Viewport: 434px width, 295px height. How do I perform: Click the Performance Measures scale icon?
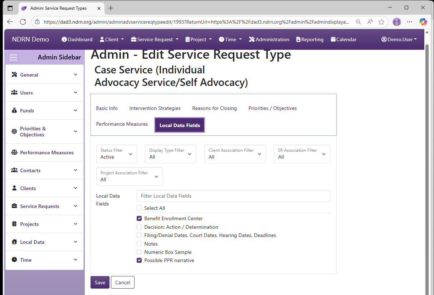14,152
